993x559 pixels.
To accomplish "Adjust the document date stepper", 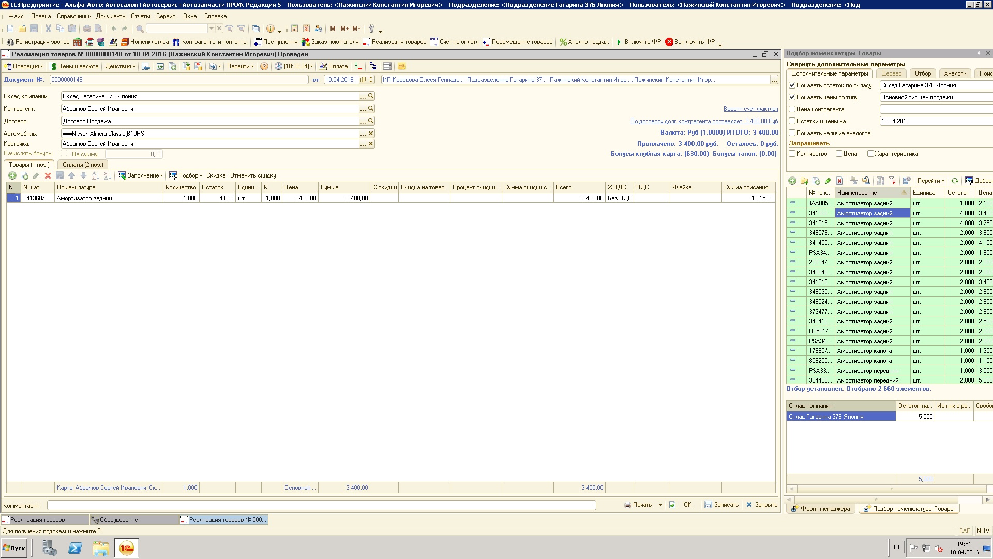I will click(371, 80).
